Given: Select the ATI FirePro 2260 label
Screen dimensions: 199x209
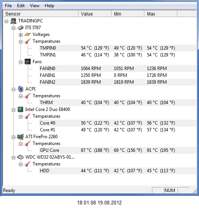Looking at the screenshot, I should tap(41, 137).
